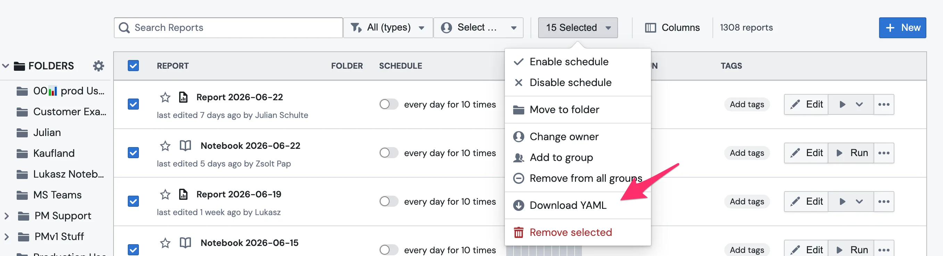This screenshot has width=943, height=256.
Task: Add tags to Notebook 2026-06-22
Action: (747, 153)
